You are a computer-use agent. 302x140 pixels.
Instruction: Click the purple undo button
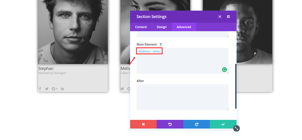pos(170,124)
